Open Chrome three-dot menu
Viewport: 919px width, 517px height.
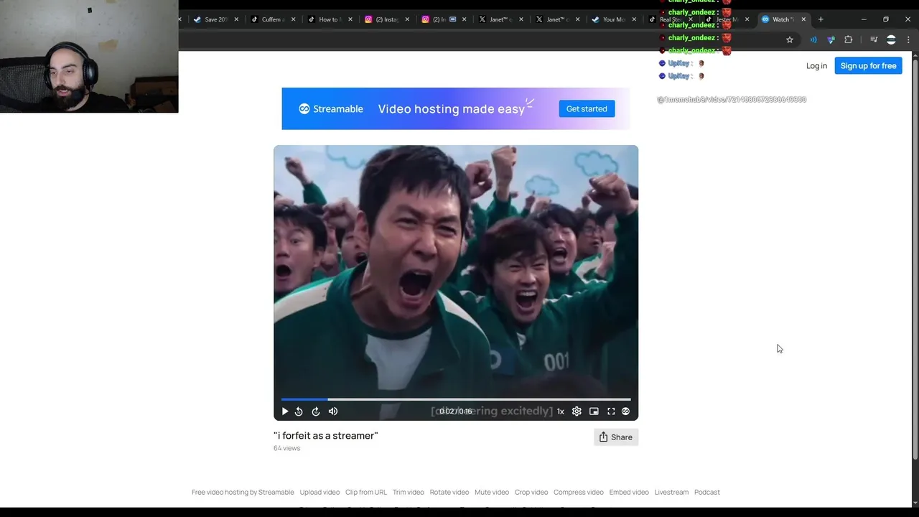pos(908,40)
